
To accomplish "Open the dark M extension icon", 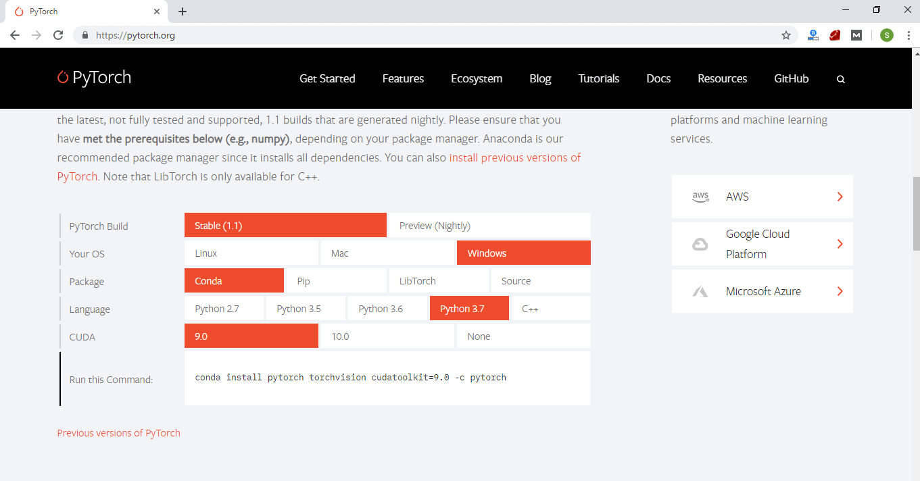I will pos(856,35).
